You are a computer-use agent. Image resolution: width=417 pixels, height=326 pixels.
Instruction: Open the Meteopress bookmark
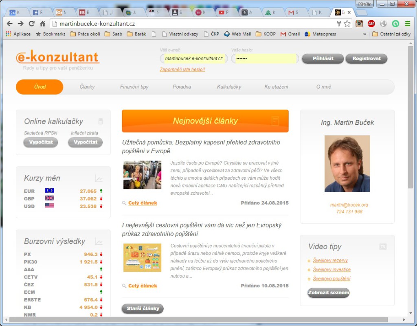320,34
